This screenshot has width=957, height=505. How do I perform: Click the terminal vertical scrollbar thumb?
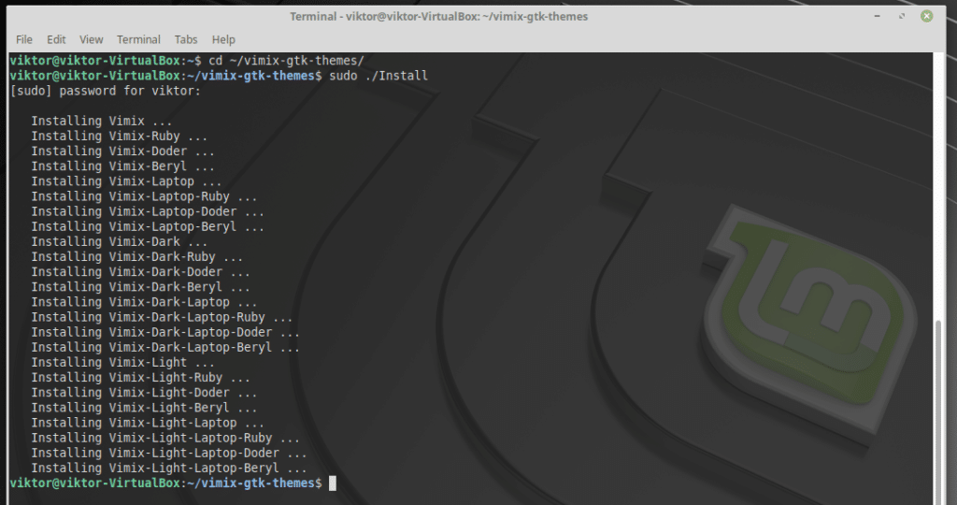point(938,412)
